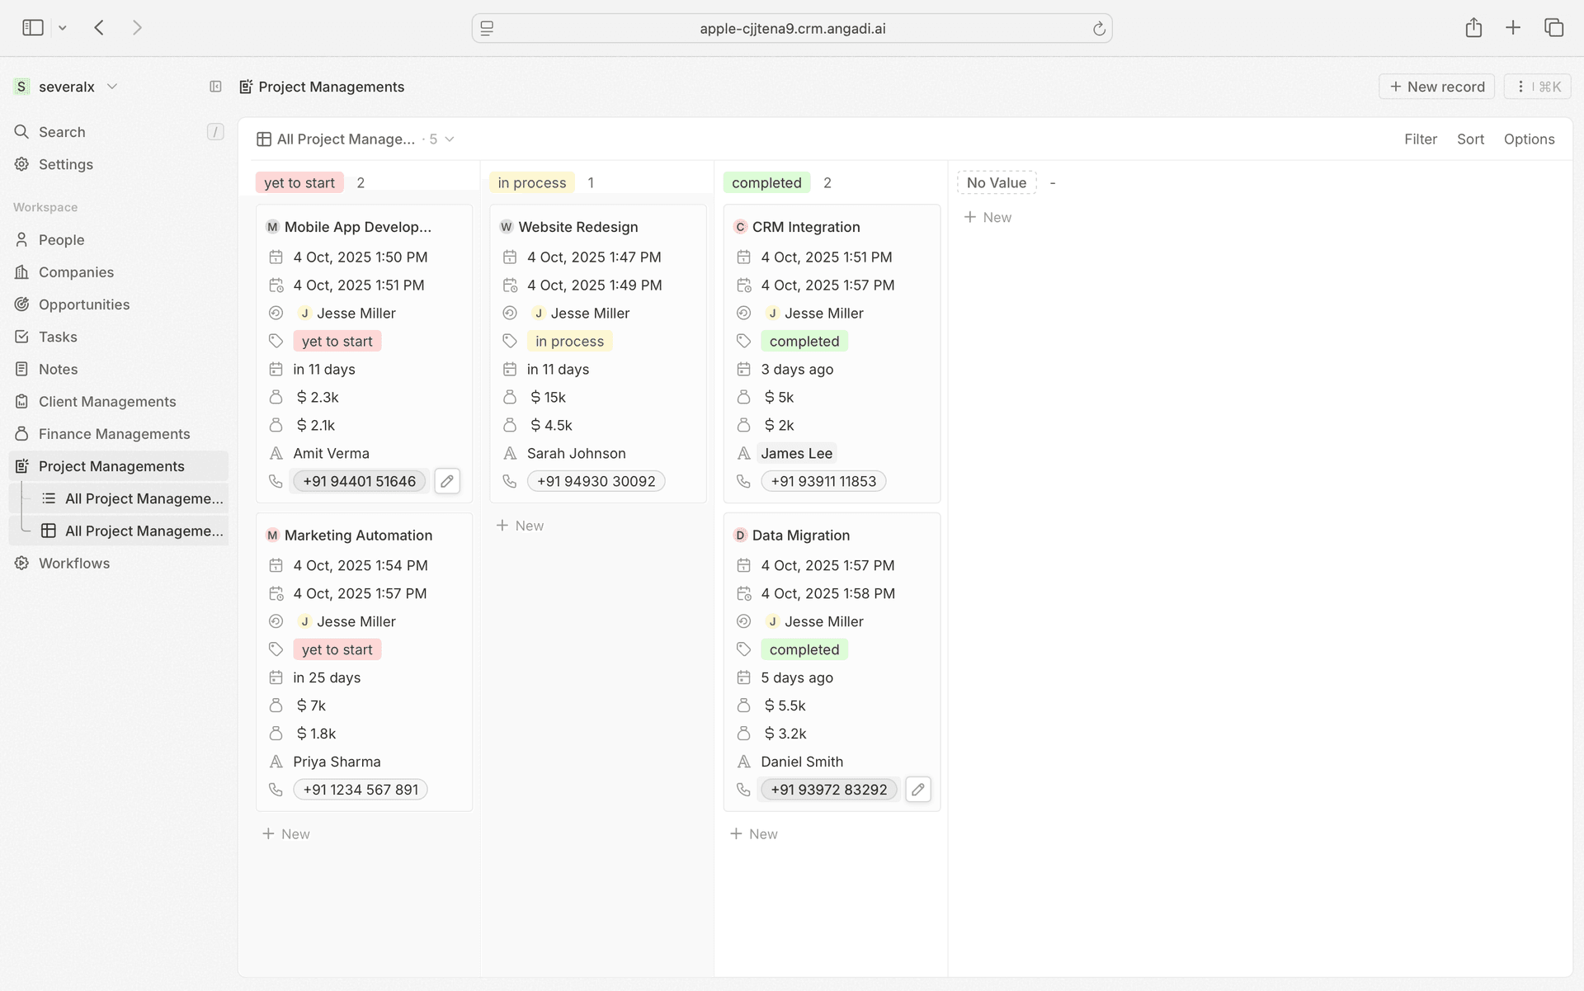The height and width of the screenshot is (991, 1584).
Task: Collapse the left sidebar panel
Action: pyautogui.click(x=215, y=87)
